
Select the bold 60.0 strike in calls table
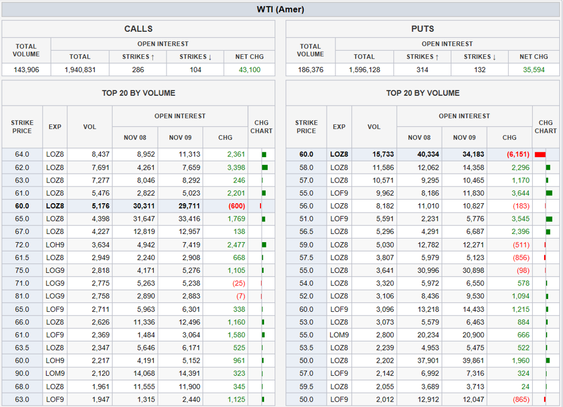(x=22, y=206)
